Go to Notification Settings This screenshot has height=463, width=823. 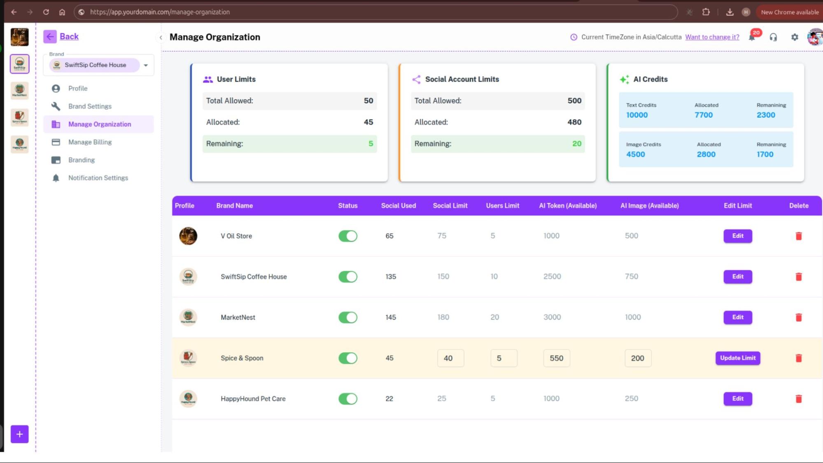98,178
